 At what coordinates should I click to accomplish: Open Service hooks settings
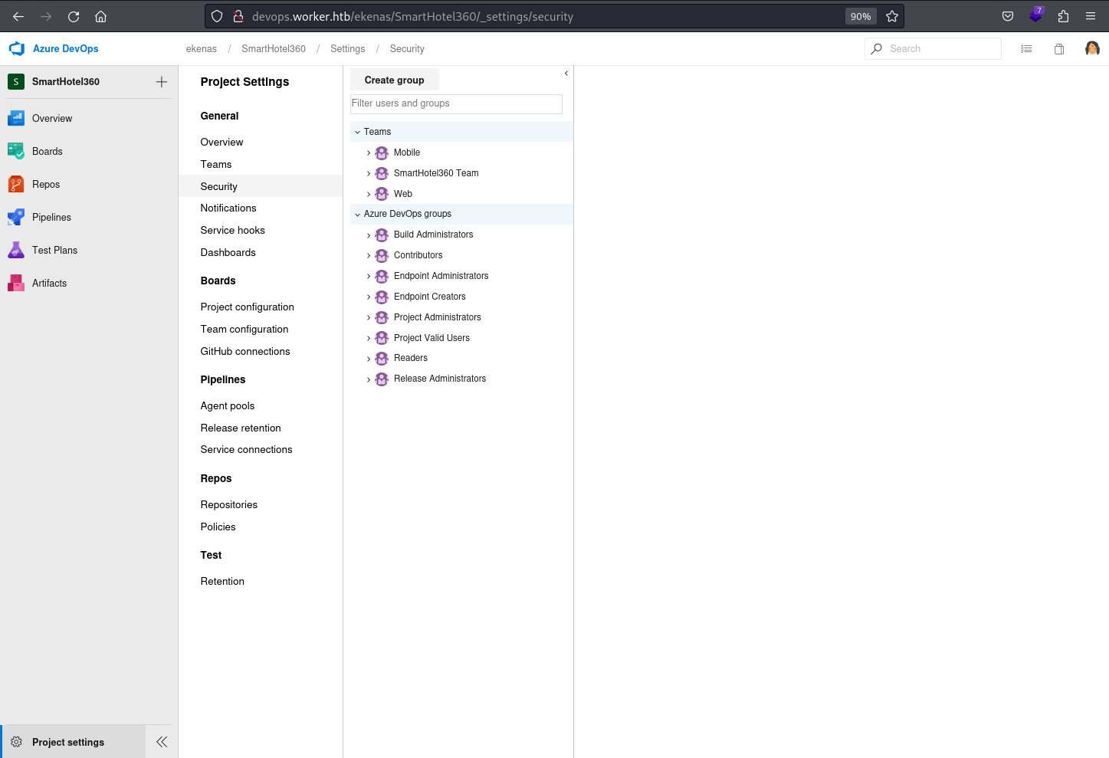tap(232, 230)
